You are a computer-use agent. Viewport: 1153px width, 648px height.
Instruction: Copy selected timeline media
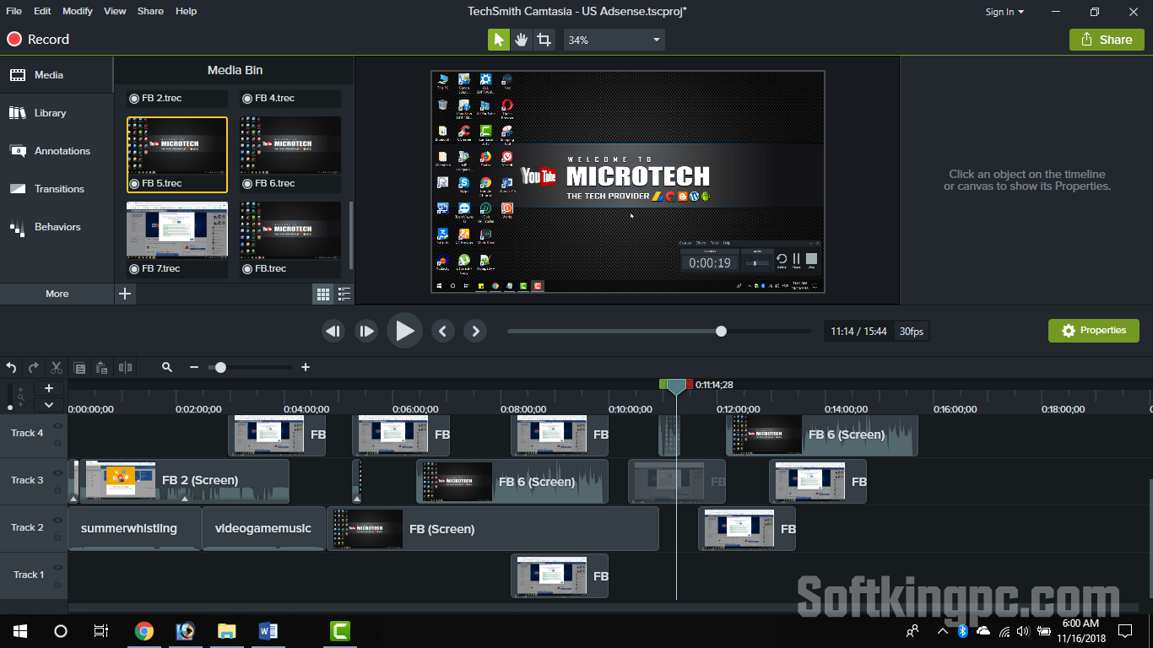tap(79, 367)
